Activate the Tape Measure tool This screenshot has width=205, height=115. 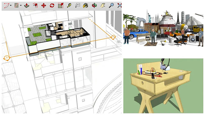pyautogui.click(x=69, y=5)
